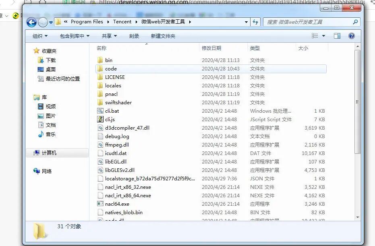Click the file list scrollbar down arrow

pyautogui.click(x=358, y=217)
